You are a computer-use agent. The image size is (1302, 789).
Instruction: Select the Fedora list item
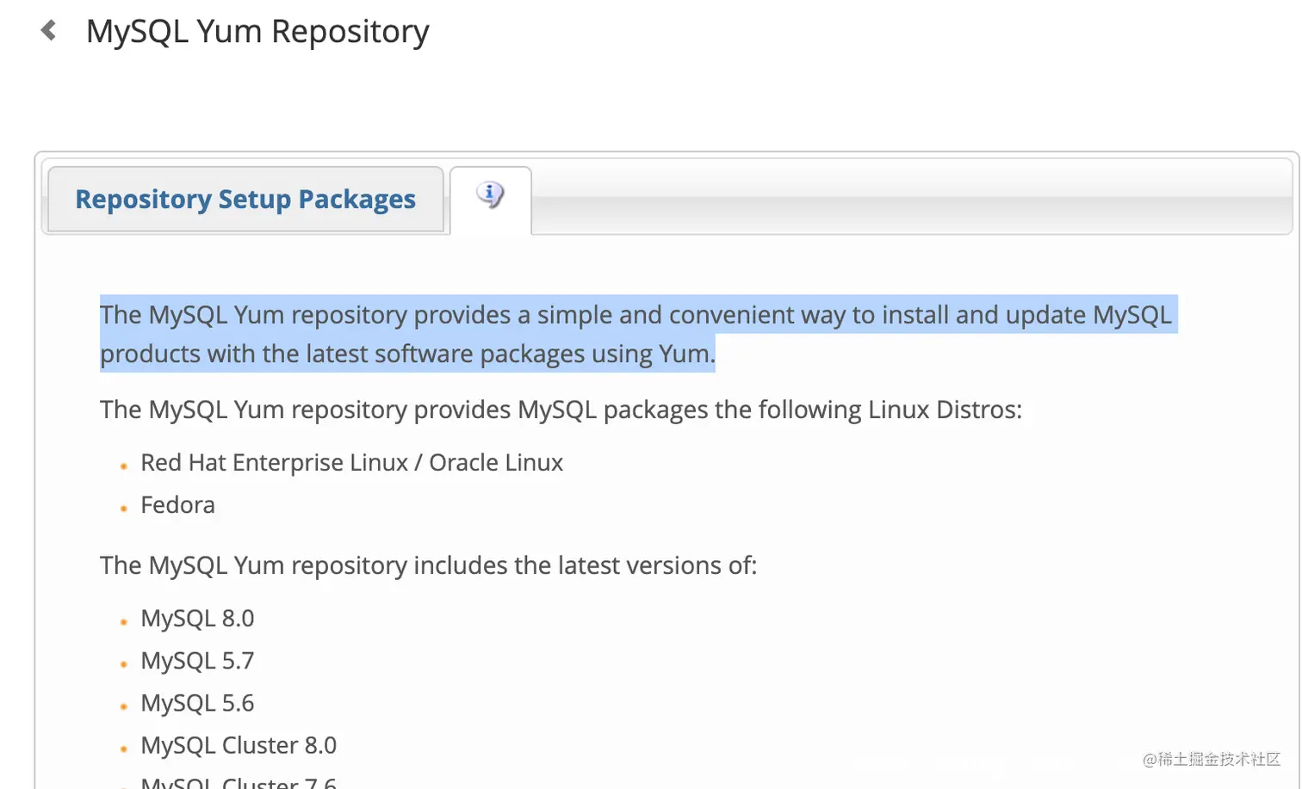point(177,505)
